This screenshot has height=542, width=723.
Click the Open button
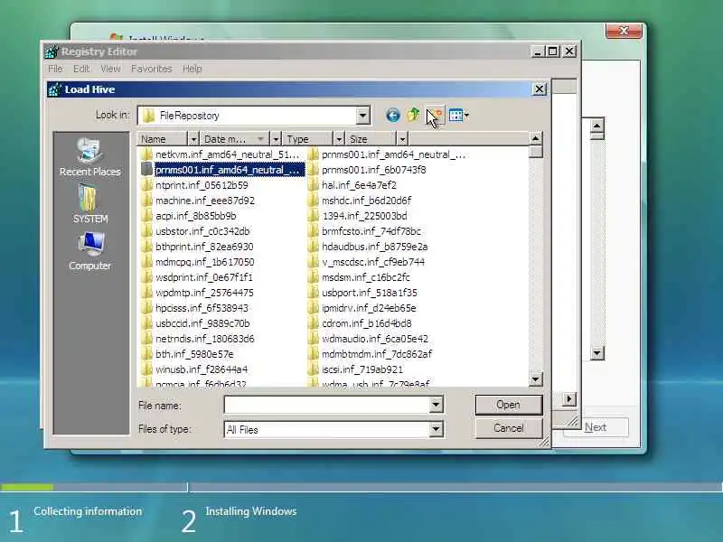(508, 405)
